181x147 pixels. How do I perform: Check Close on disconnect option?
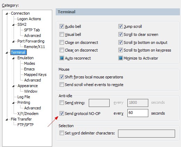click(x=62, y=42)
